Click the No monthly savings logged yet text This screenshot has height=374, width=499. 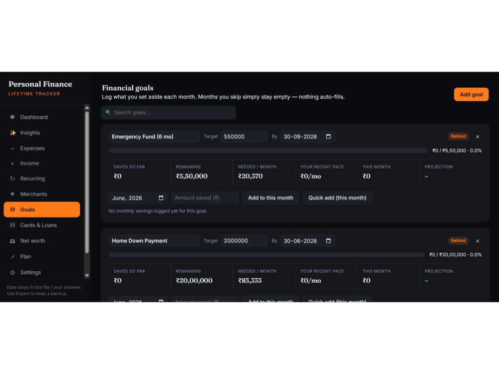(158, 211)
